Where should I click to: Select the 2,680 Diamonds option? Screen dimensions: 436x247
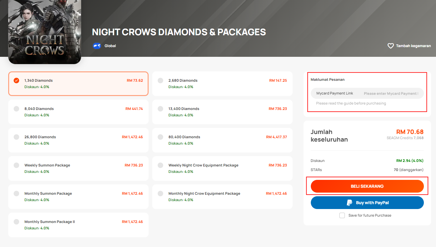pos(222,84)
